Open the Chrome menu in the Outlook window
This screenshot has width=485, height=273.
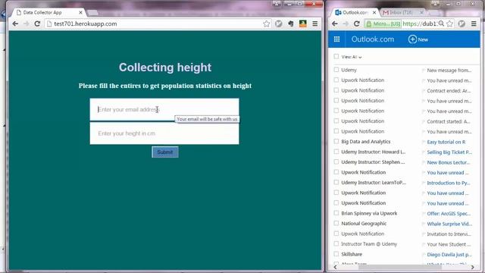(474, 24)
